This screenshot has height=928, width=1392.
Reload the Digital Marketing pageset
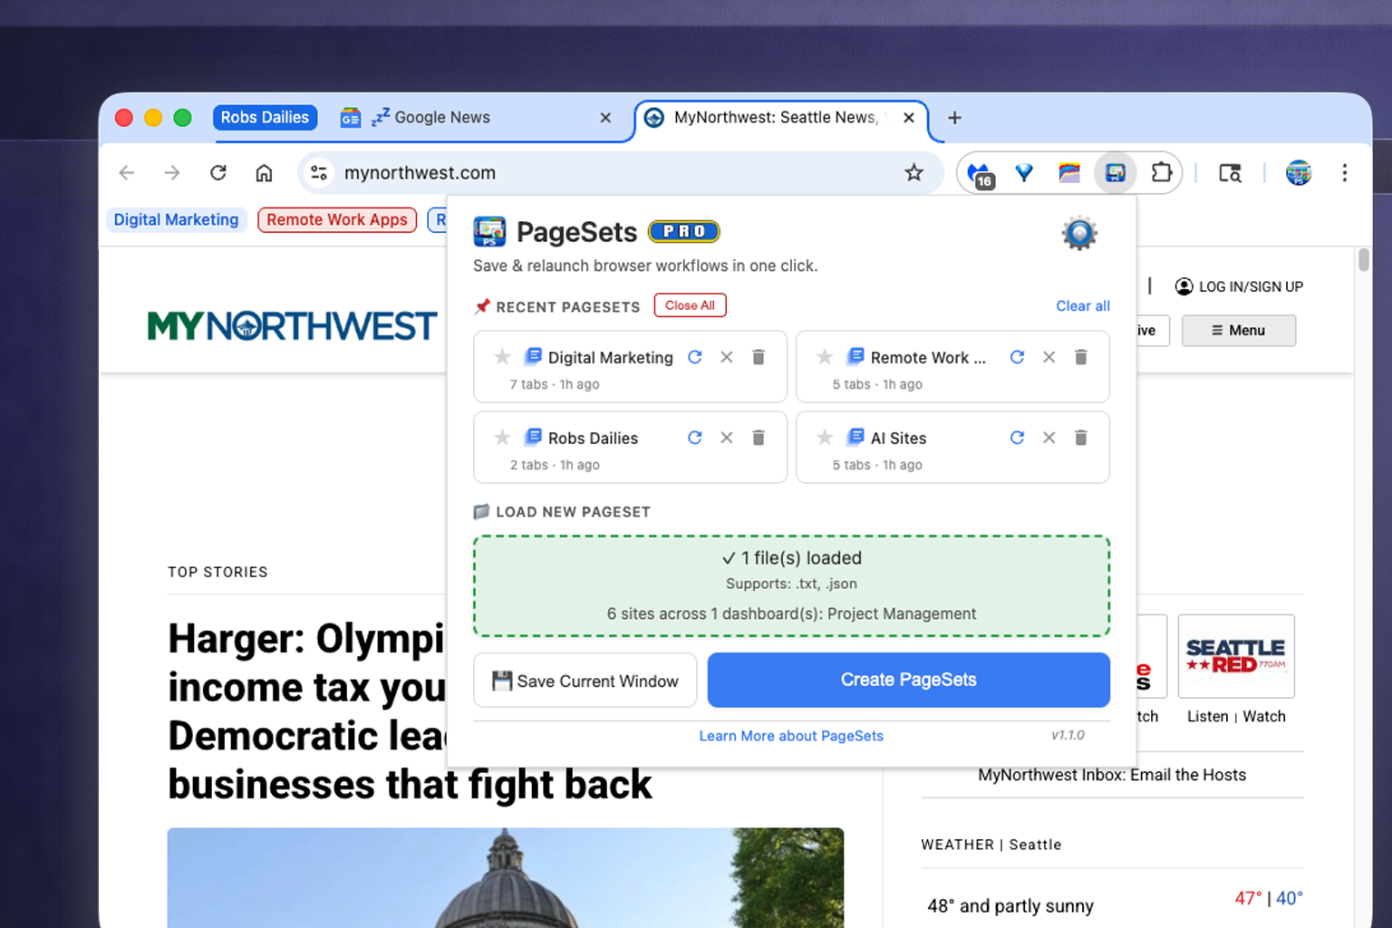tap(695, 357)
